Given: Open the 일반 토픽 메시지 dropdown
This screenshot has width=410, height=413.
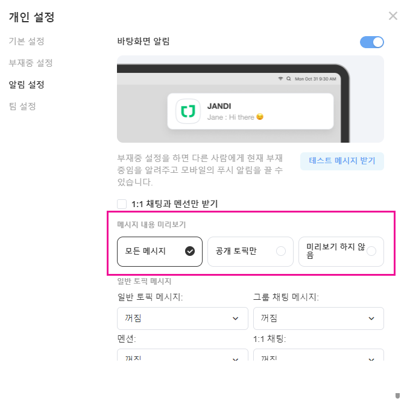Looking at the screenshot, I should tap(183, 318).
